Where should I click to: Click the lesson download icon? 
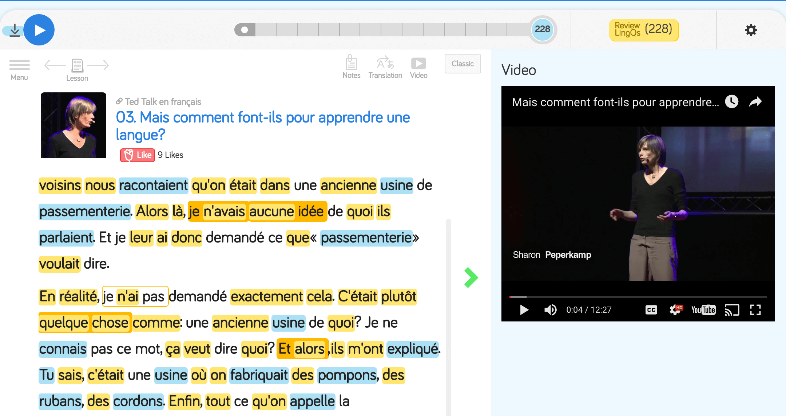15,30
